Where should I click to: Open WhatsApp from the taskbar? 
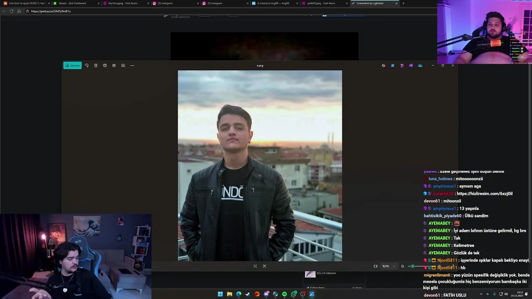[x=293, y=294]
